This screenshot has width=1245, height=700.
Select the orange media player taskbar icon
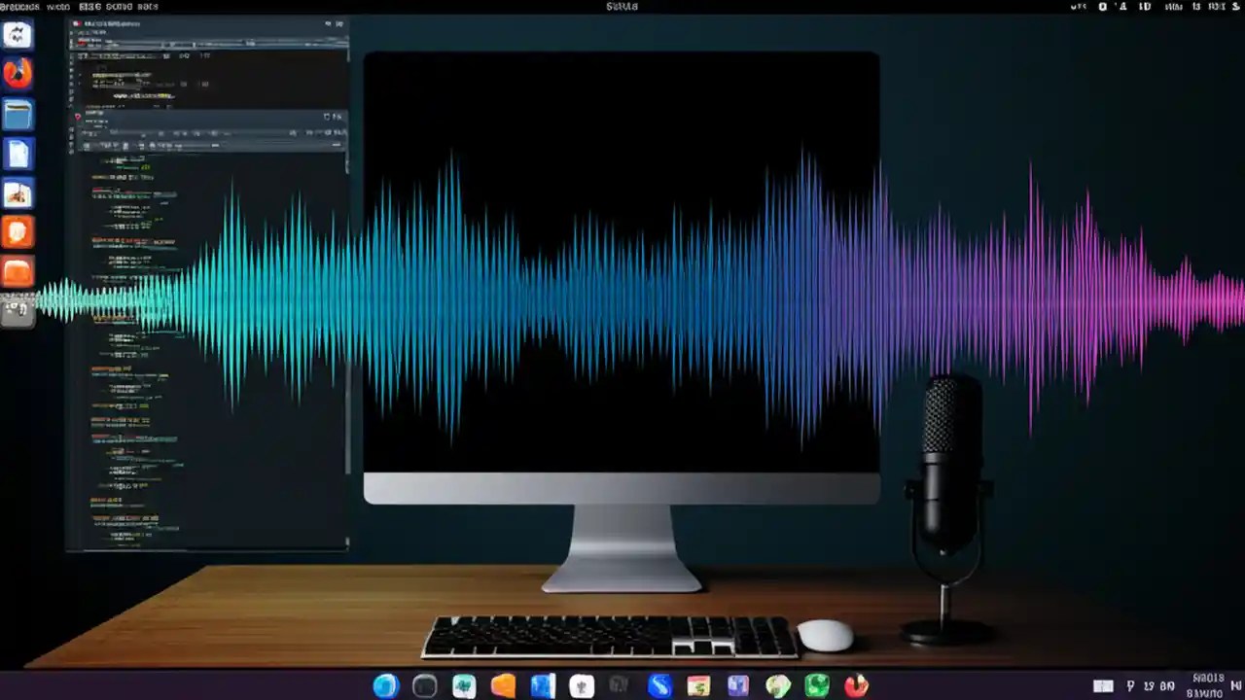[x=503, y=686]
